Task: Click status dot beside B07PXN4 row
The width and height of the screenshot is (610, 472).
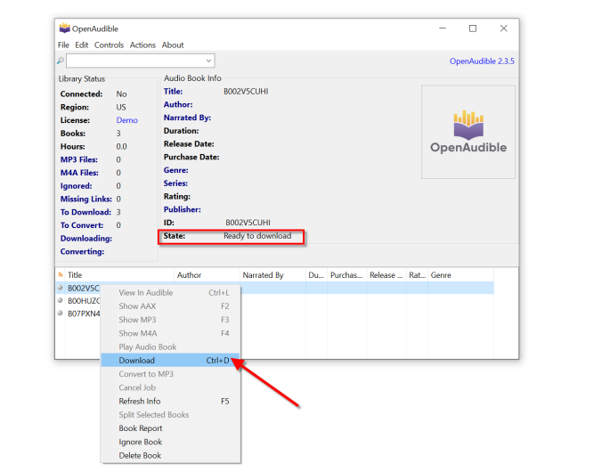Action: tap(61, 313)
